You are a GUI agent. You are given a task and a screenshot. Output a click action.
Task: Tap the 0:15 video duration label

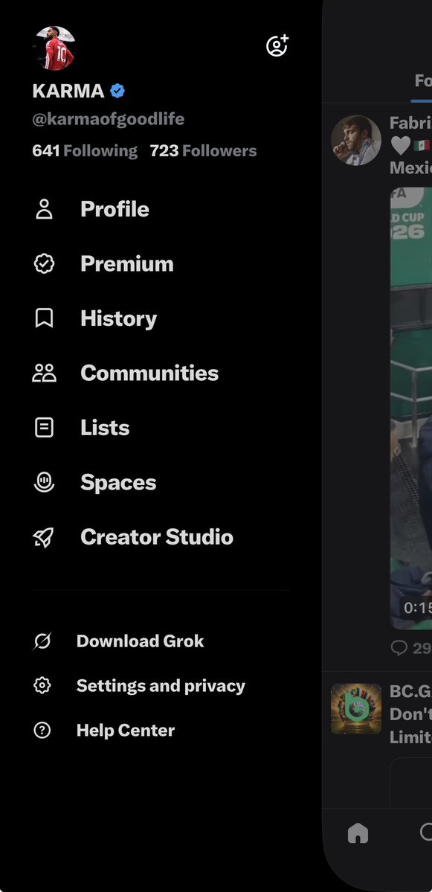(x=416, y=608)
